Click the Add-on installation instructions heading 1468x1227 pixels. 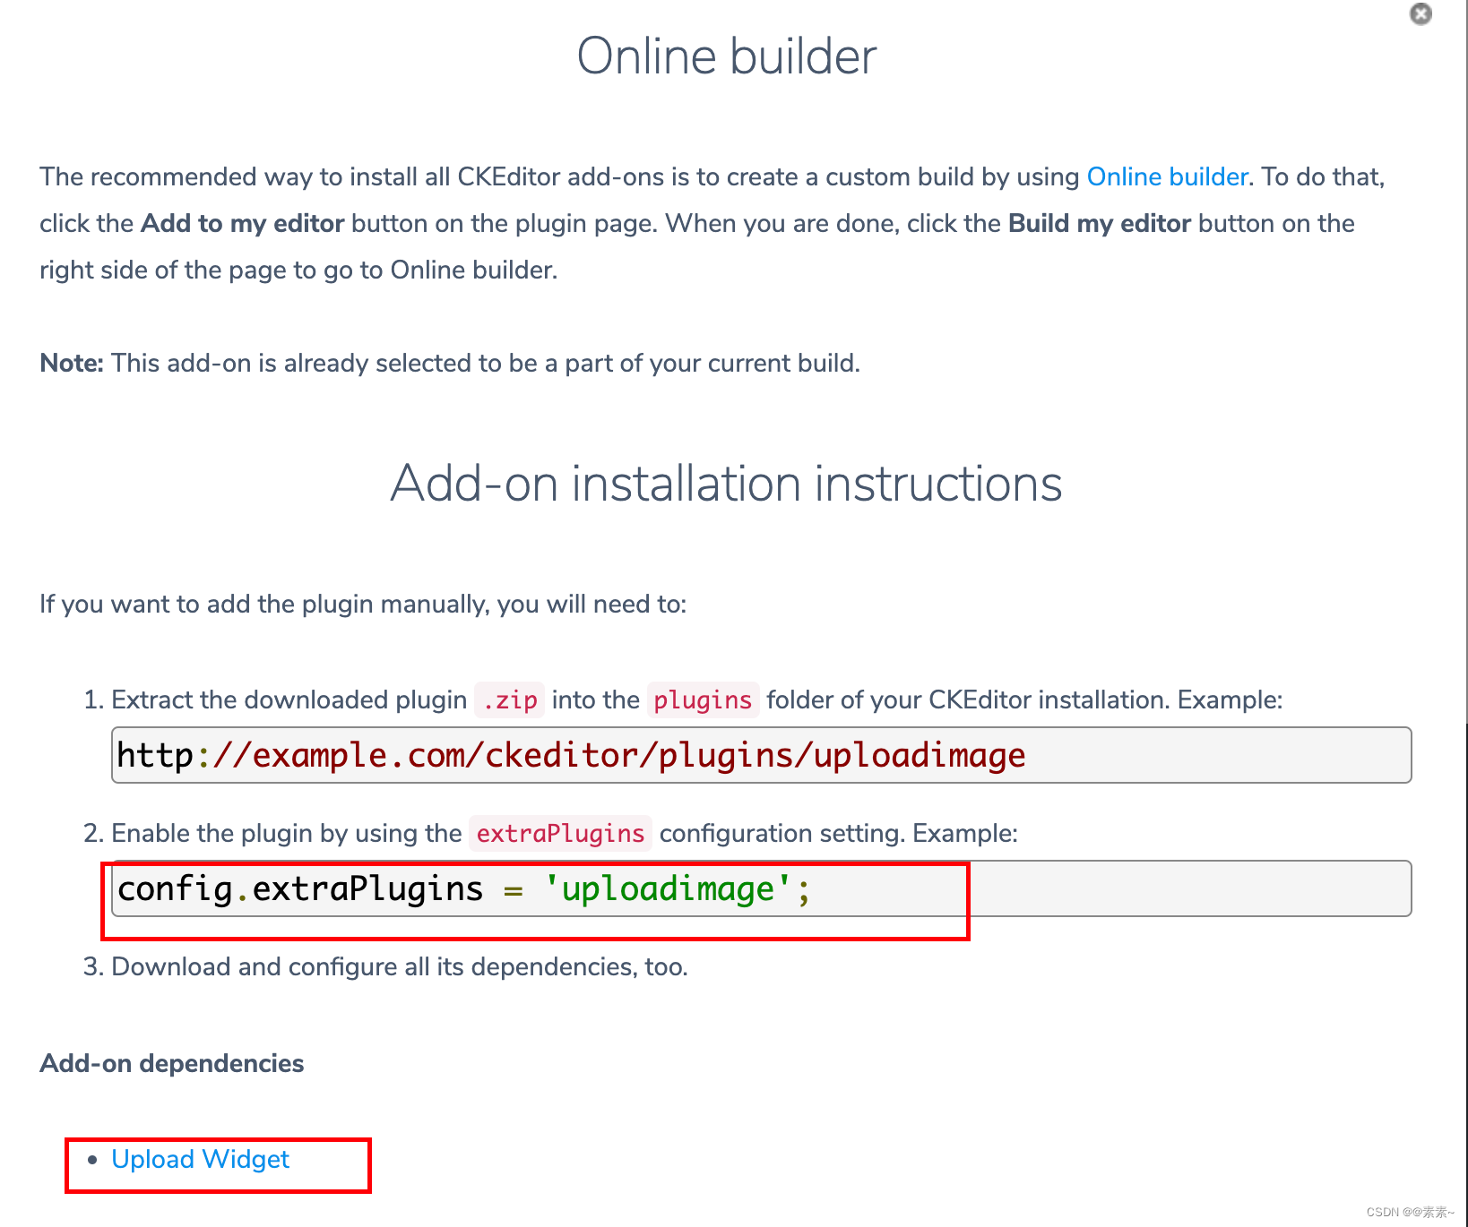click(x=727, y=484)
